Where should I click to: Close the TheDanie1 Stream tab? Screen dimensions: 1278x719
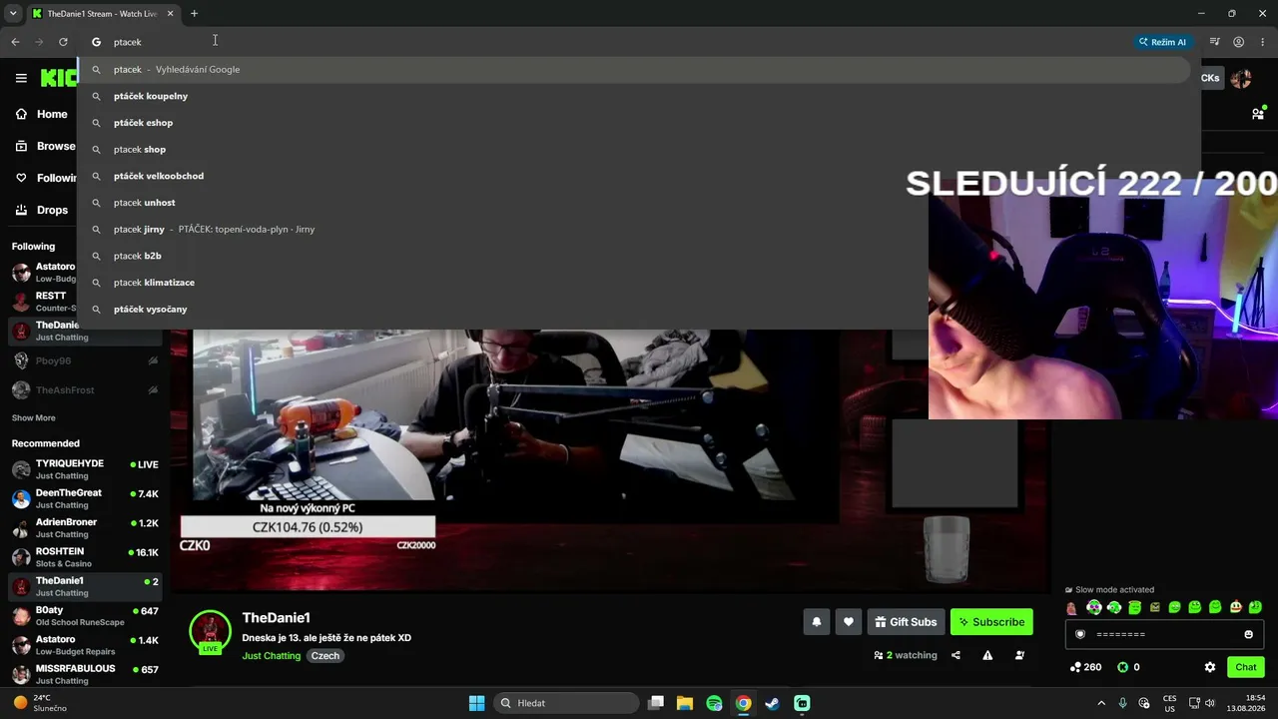(x=171, y=14)
